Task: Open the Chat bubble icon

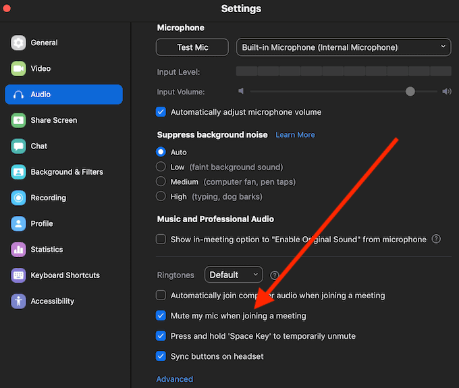Action: 18,146
